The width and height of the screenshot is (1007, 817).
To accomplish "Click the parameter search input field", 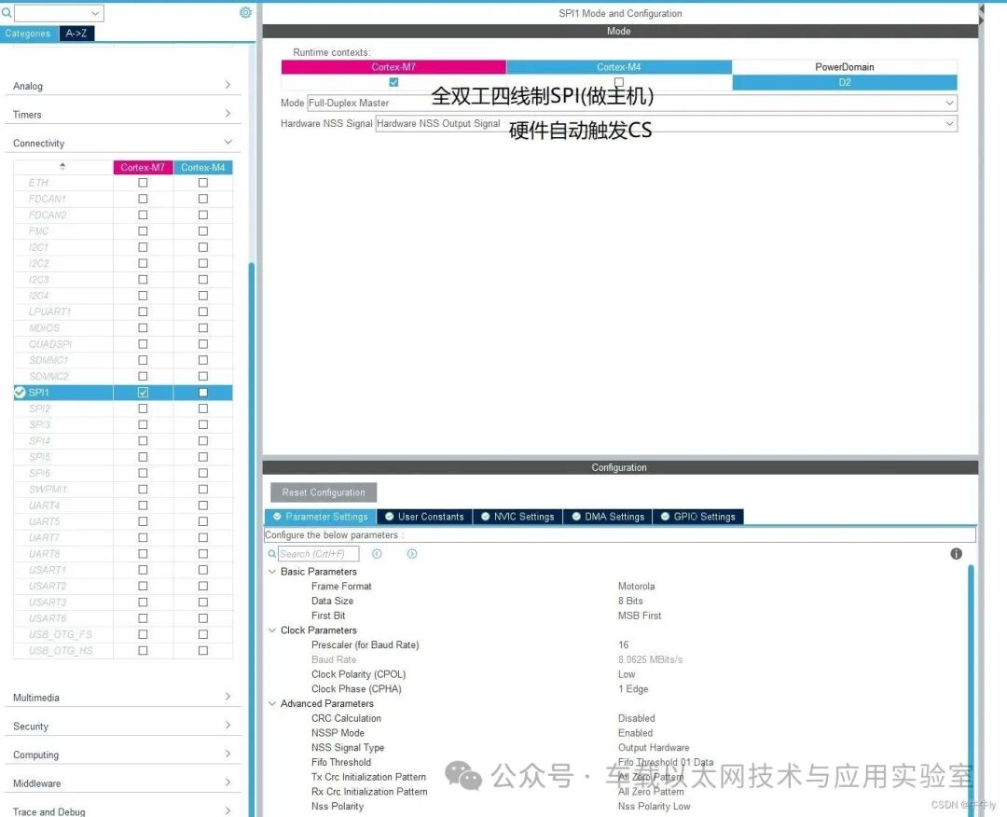I will (x=319, y=554).
